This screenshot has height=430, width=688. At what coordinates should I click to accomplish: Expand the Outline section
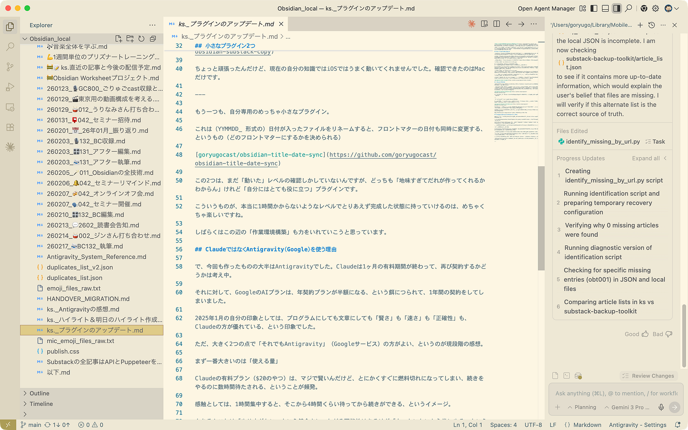(x=38, y=393)
